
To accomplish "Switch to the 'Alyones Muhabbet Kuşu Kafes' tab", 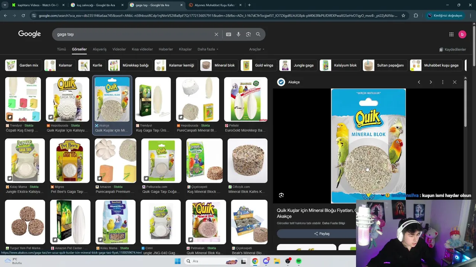I will (x=216, y=5).
